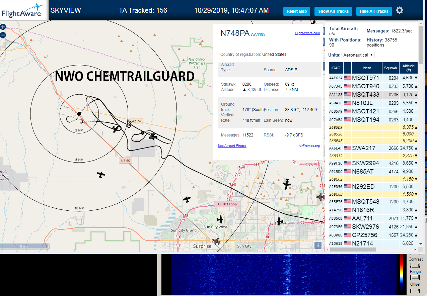Click Reset Map button
Image resolution: width=427 pixels, height=296 pixels.
(x=297, y=11)
